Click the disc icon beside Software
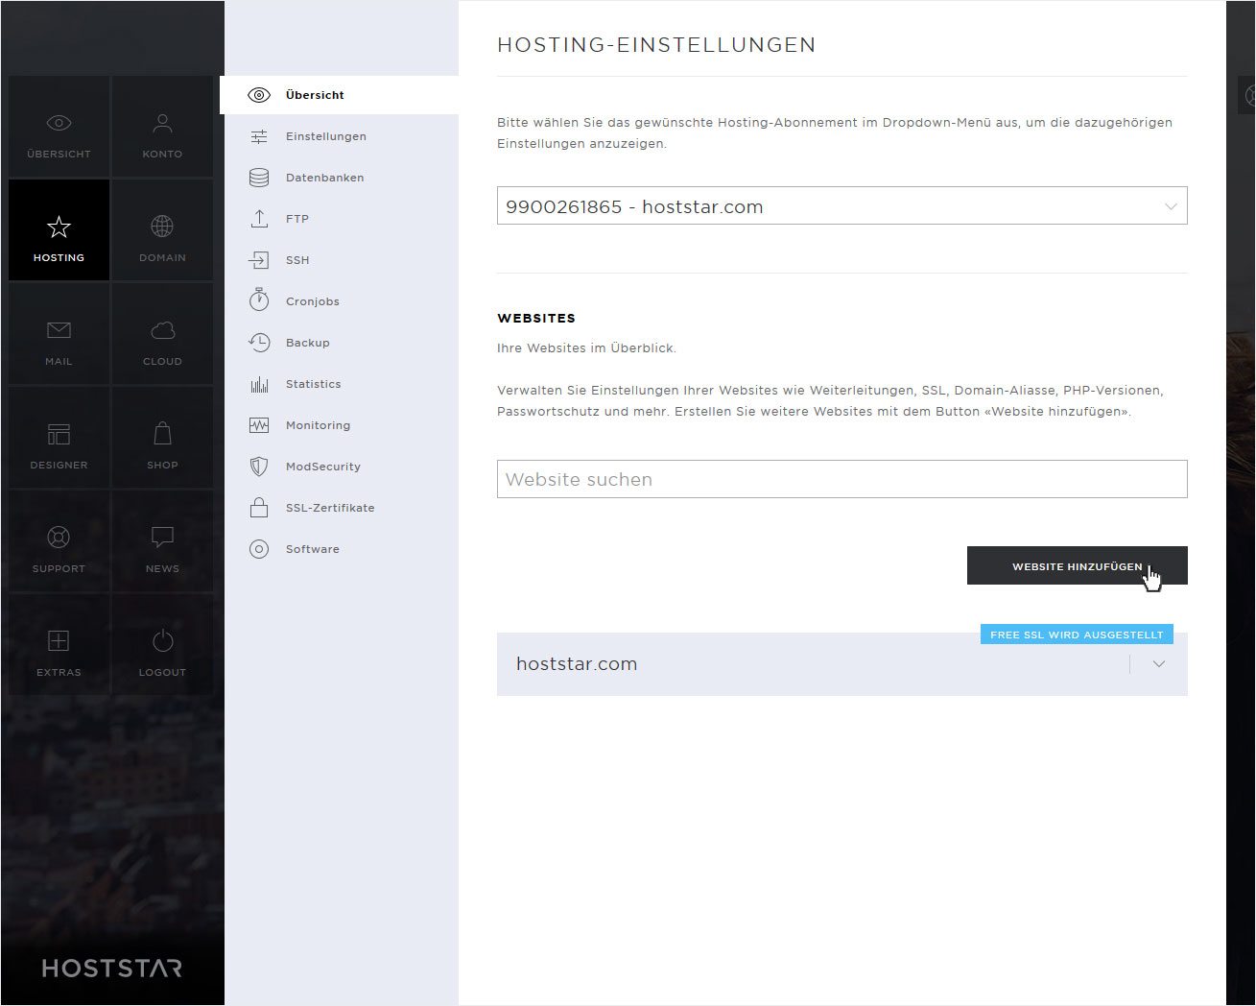This screenshot has height=1006, width=1256. pos(259,549)
